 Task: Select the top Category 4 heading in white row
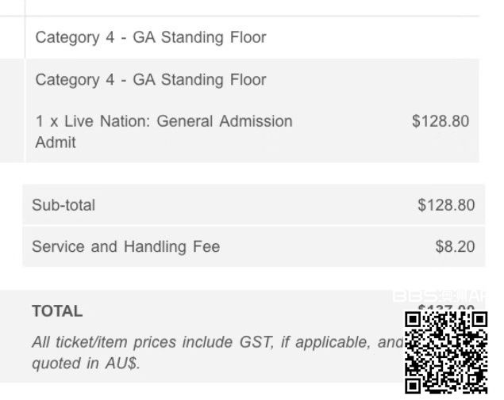click(151, 37)
